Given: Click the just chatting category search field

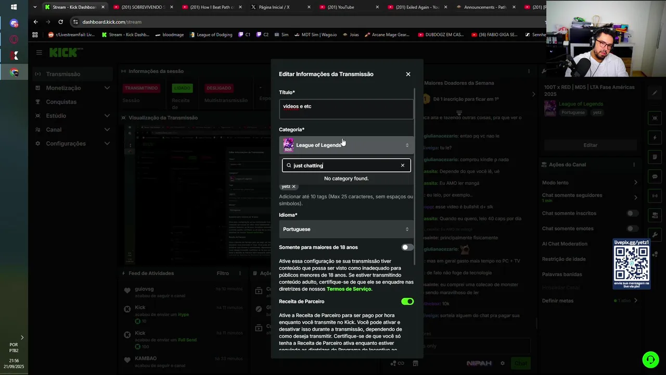Looking at the screenshot, I should 347,166.
